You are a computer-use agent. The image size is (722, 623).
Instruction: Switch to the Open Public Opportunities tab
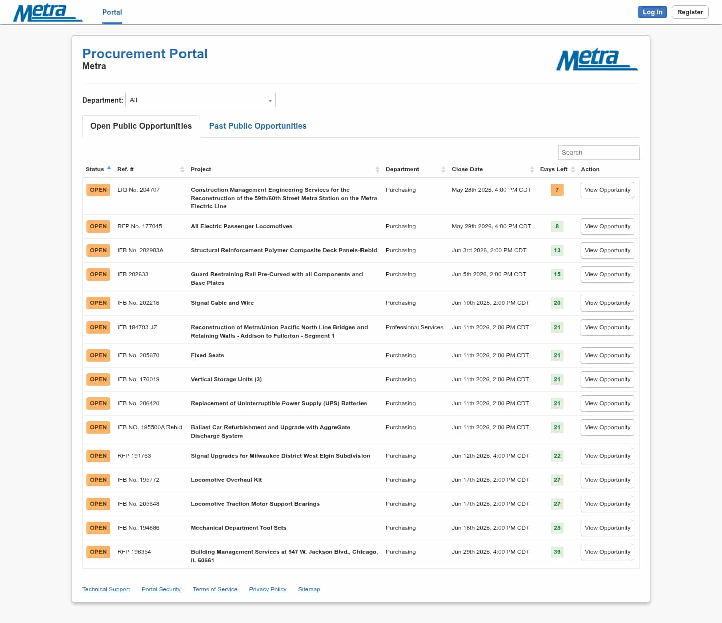click(x=141, y=126)
